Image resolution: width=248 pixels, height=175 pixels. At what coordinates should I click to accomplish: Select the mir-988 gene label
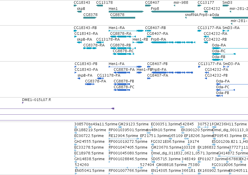181,3
